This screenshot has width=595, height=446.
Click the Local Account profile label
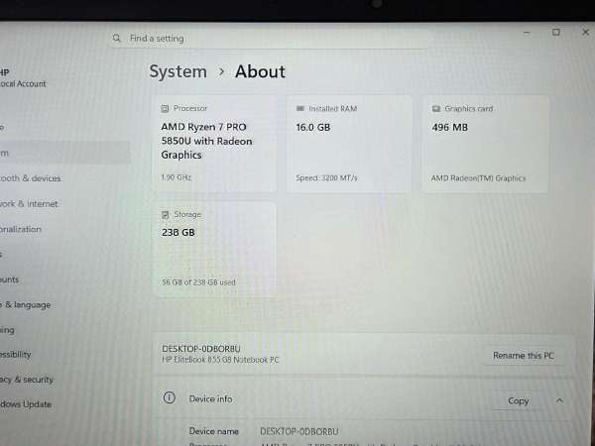point(23,84)
